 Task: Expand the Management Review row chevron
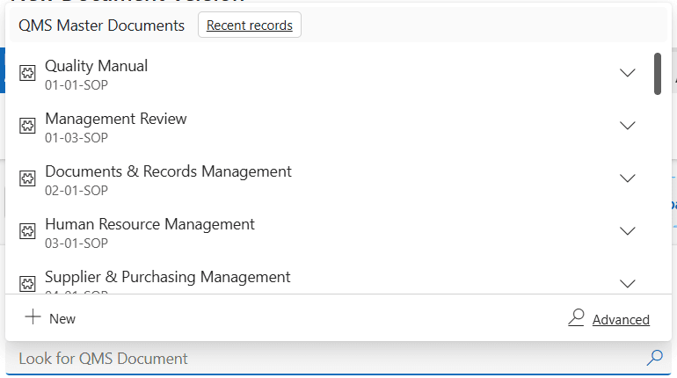point(628,126)
